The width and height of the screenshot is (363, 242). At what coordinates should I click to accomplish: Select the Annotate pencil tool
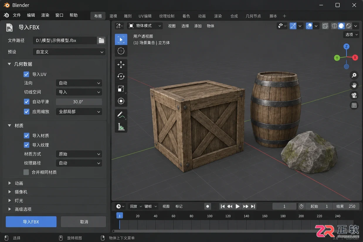point(121,115)
